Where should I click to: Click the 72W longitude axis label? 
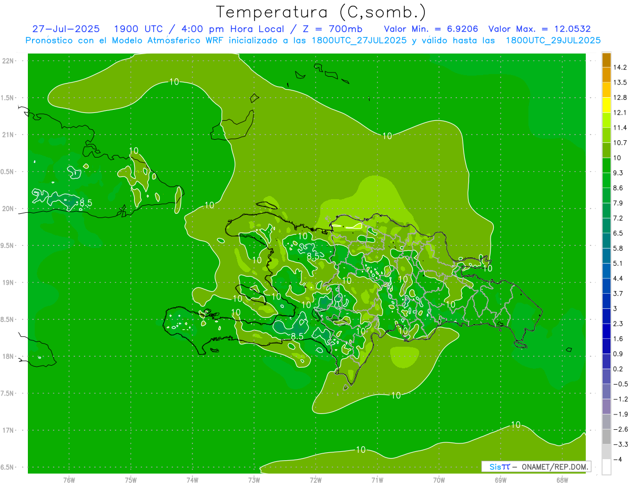click(x=315, y=480)
